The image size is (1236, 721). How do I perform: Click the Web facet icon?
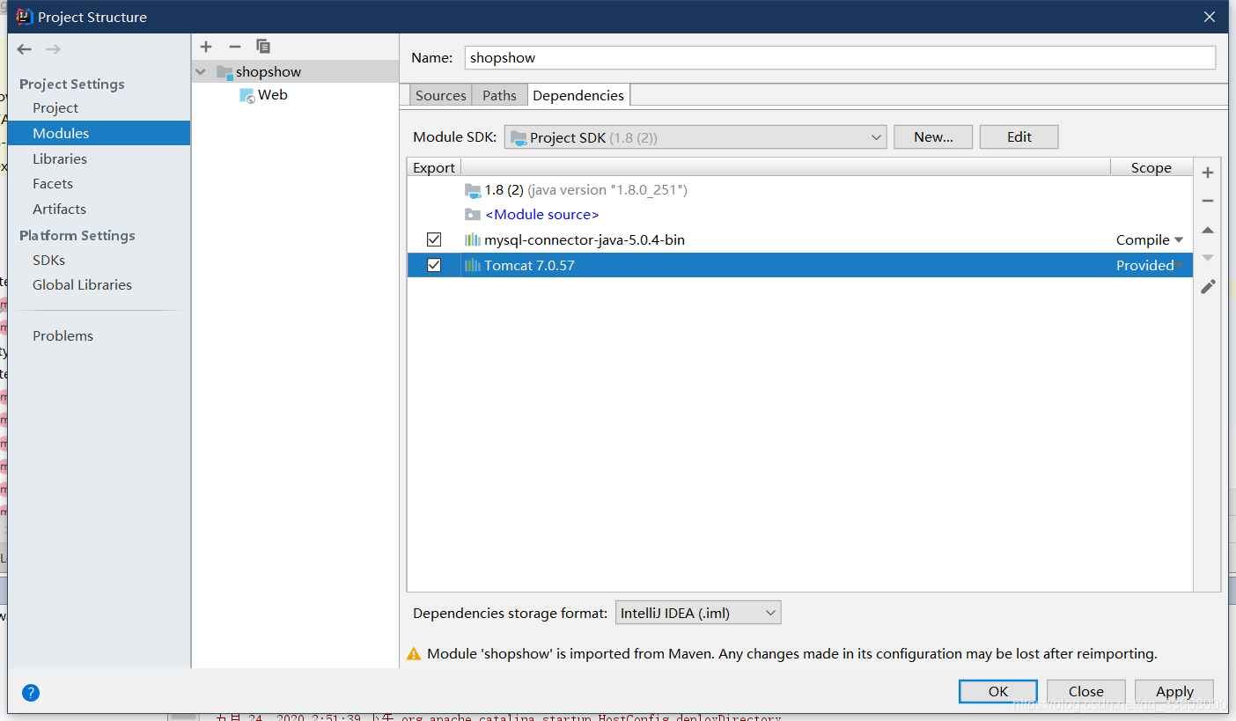pos(247,95)
